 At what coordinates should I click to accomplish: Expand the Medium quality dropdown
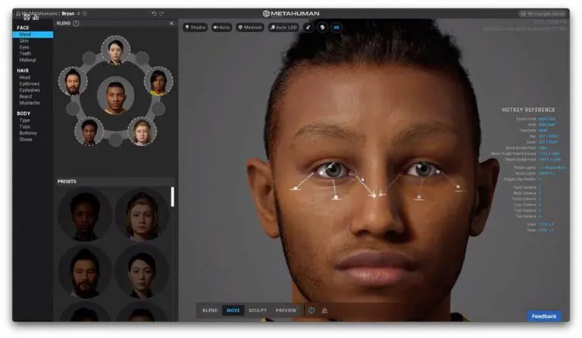coord(249,27)
